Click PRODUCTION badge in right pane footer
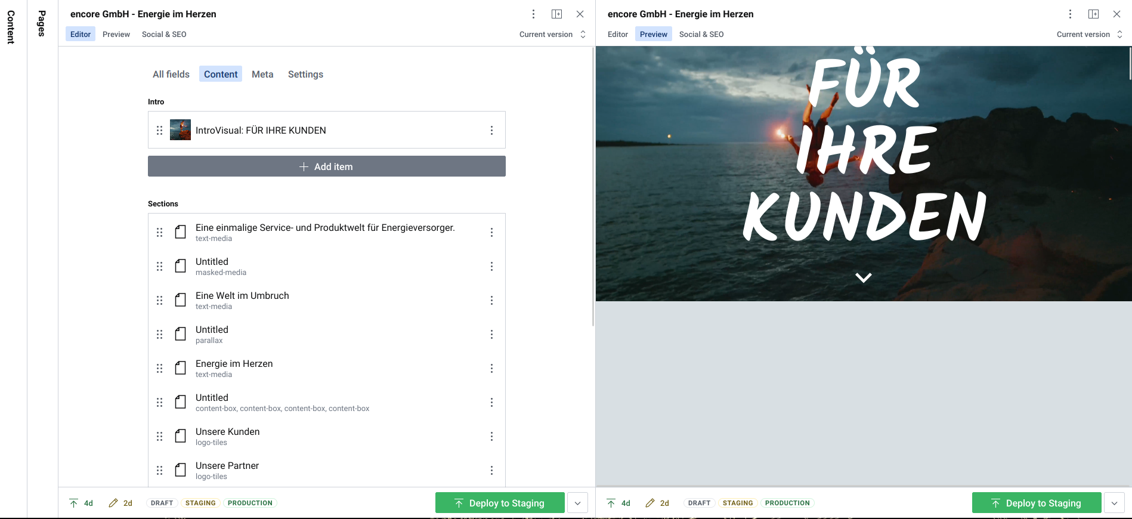 tap(787, 503)
